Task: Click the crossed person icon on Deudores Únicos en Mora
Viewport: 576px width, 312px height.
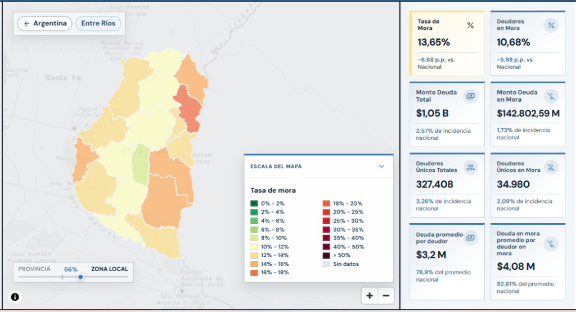Action: point(551,168)
